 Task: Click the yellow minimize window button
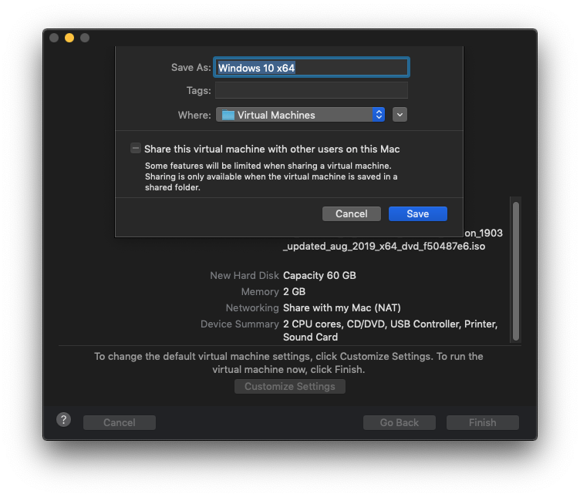(69, 38)
